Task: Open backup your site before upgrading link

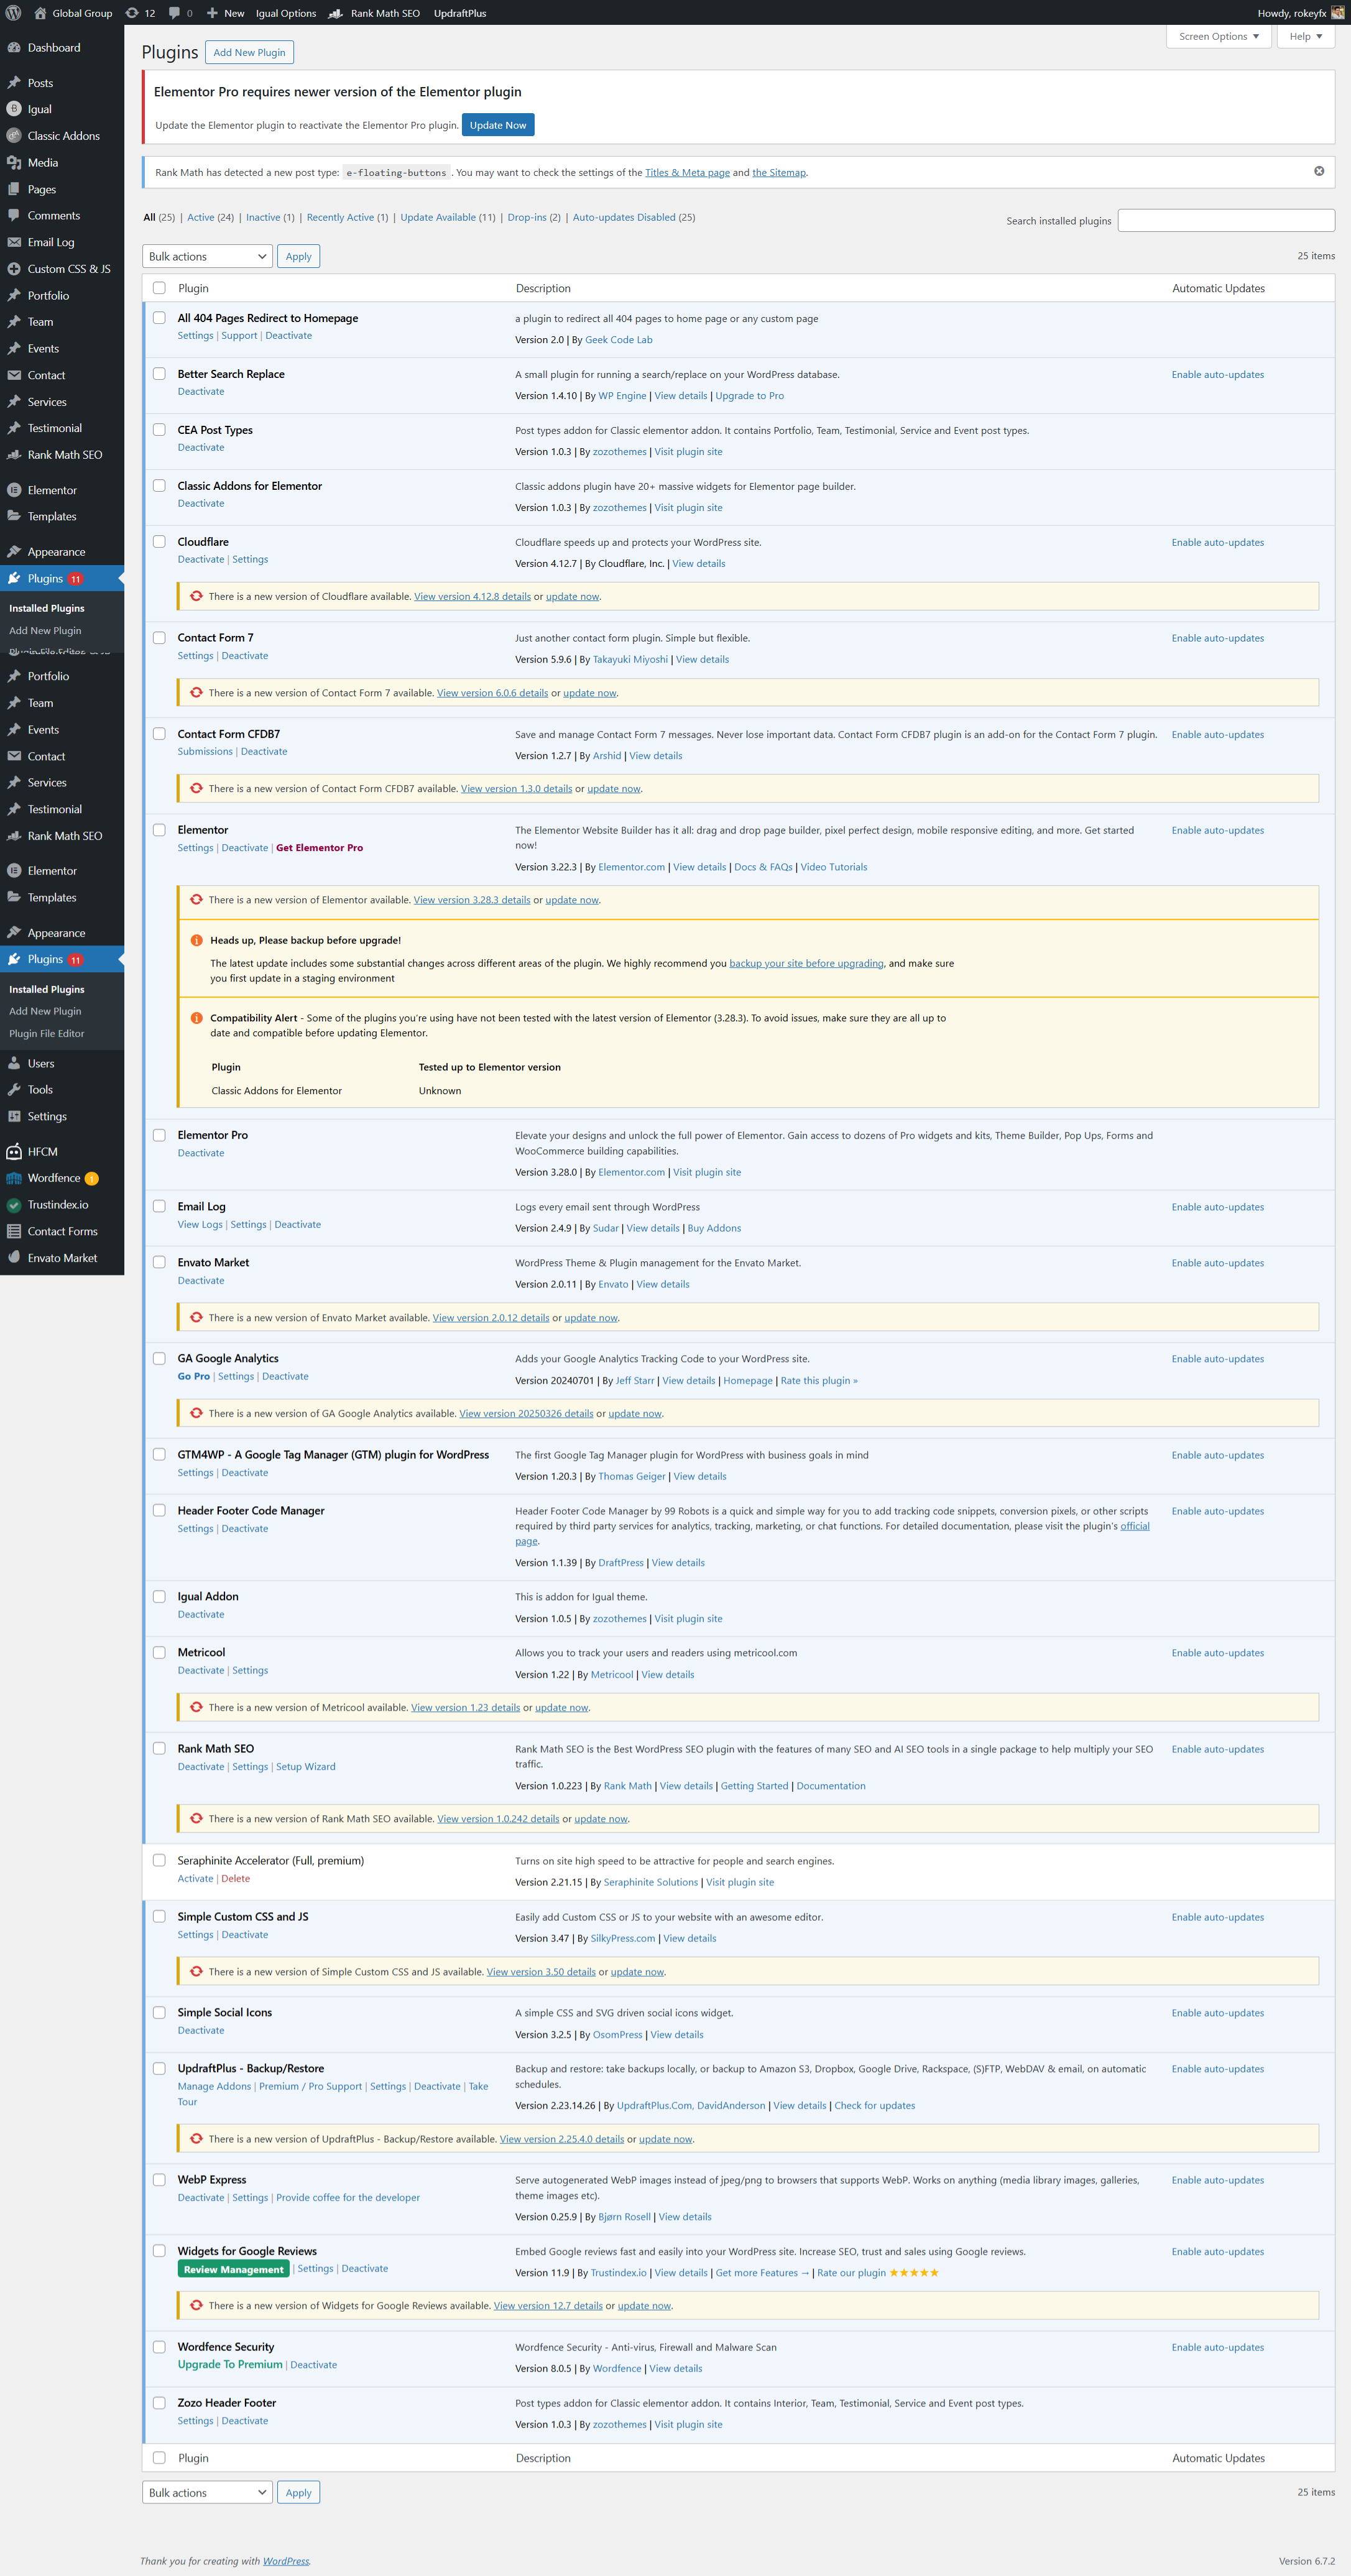Action: tap(806, 963)
